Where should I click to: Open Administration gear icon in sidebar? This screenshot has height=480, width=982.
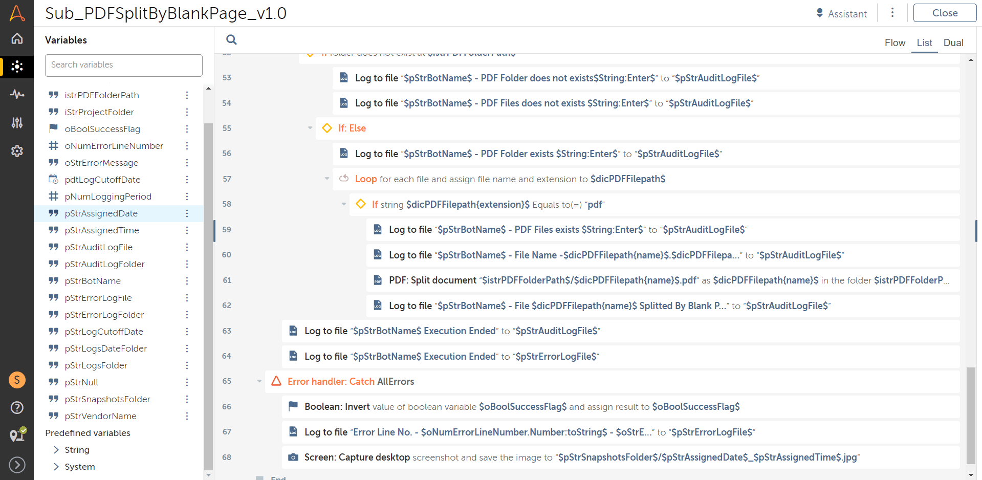pyautogui.click(x=17, y=151)
